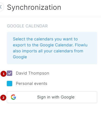
Task: Uncheck the David Thompson calendar checkbox
Action: coord(10,73)
